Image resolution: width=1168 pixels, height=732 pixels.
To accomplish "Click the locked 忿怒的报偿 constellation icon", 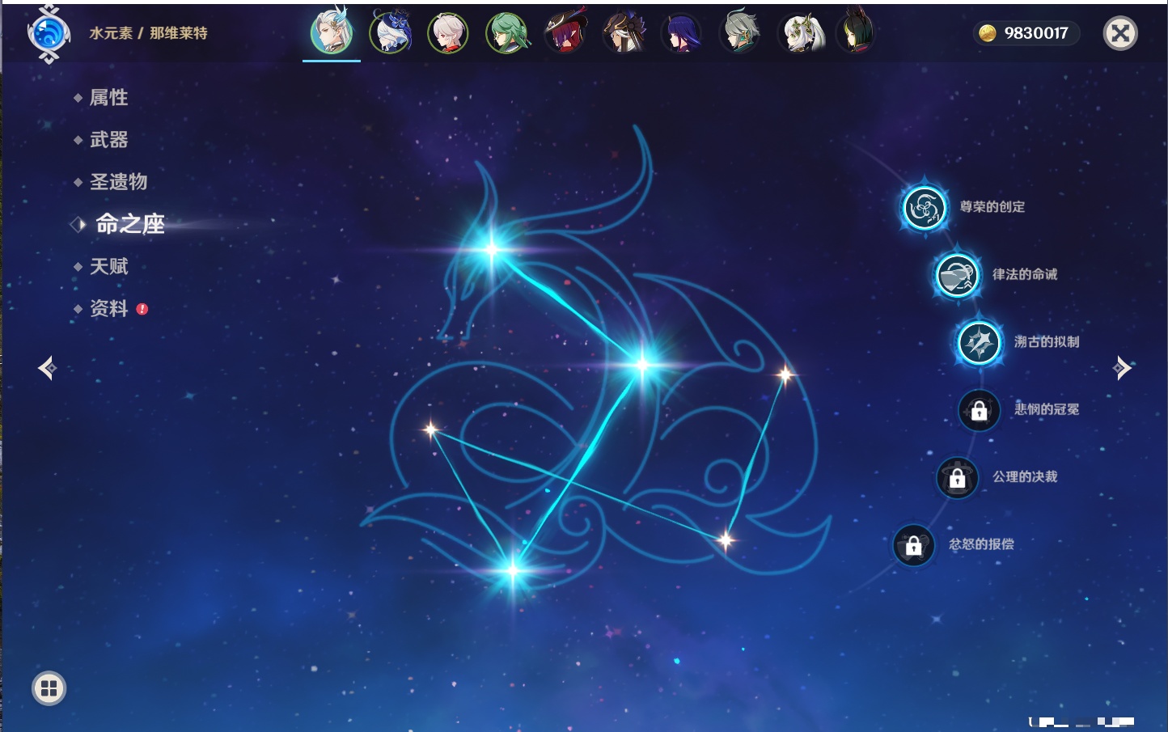I will (913, 545).
